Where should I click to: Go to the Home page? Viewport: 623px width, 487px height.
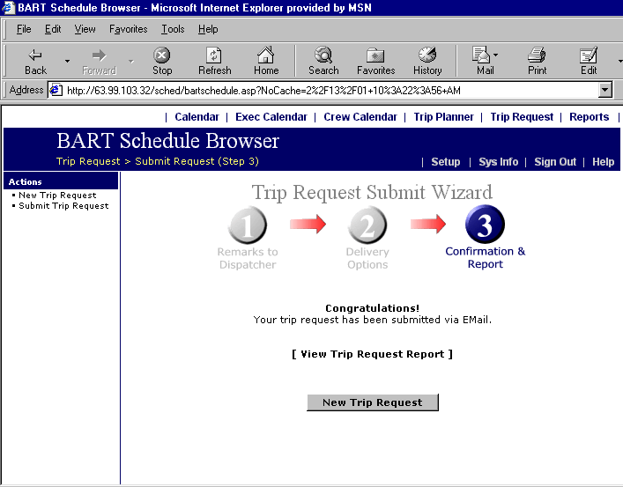[x=266, y=61]
